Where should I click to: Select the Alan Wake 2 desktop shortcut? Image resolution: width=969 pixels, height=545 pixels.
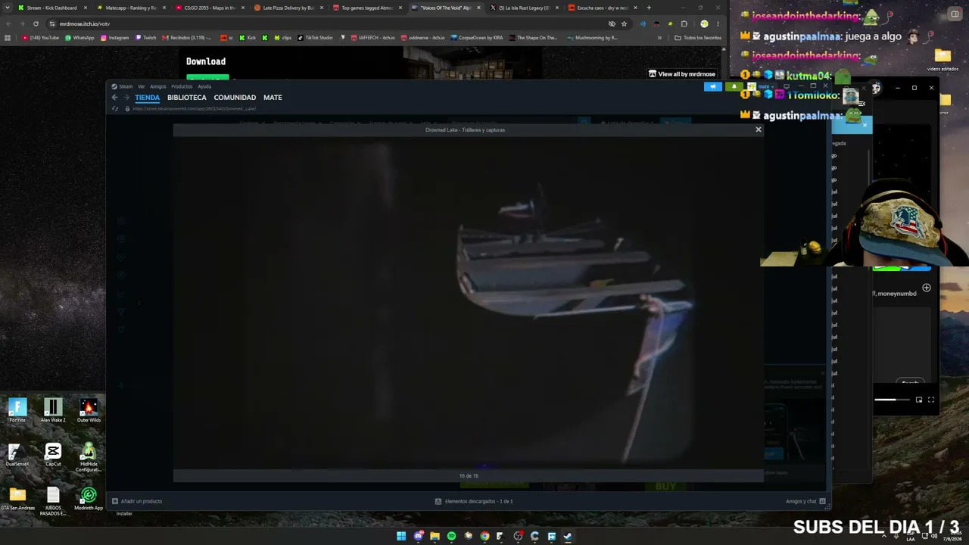(53, 410)
